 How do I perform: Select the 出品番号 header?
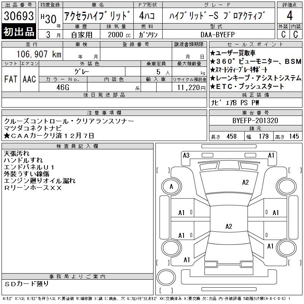pos(19,5)
